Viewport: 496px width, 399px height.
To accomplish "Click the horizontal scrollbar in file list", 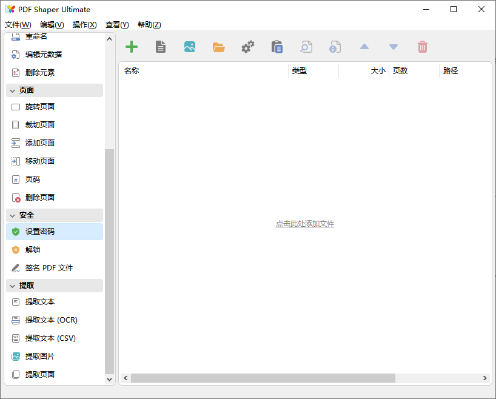I will coord(263,378).
